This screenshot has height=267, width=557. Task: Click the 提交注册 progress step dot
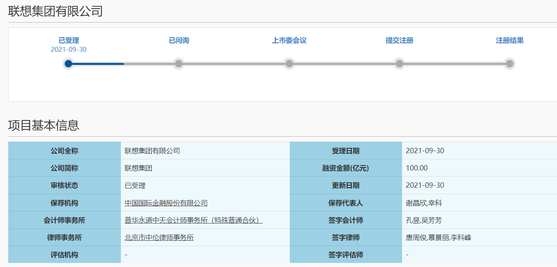[399, 64]
